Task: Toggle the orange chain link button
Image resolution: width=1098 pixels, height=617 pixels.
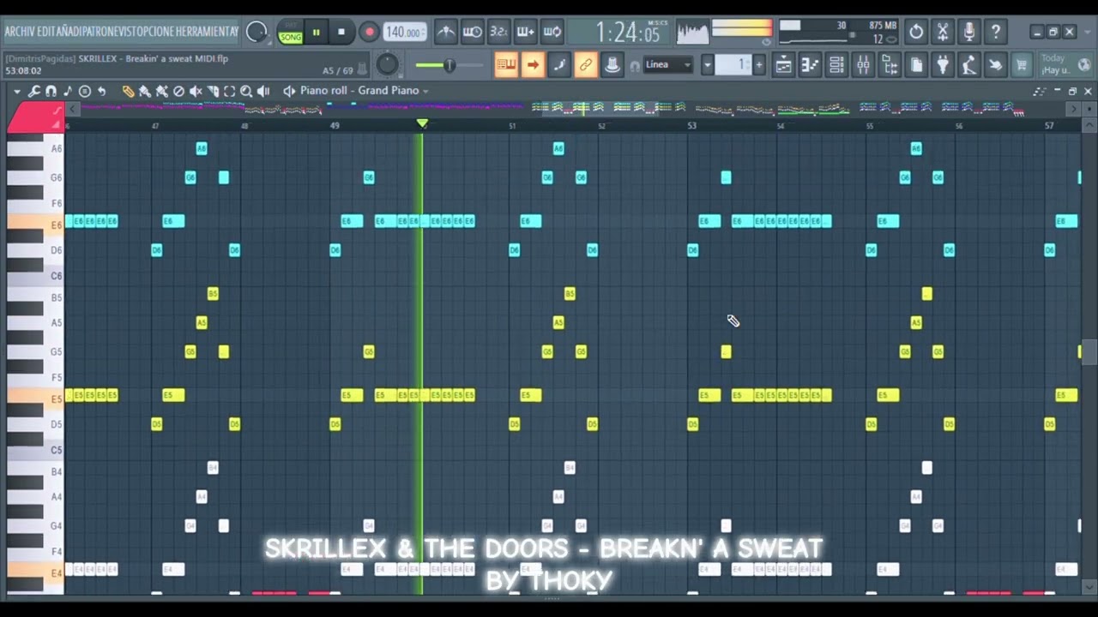Action: tap(586, 64)
